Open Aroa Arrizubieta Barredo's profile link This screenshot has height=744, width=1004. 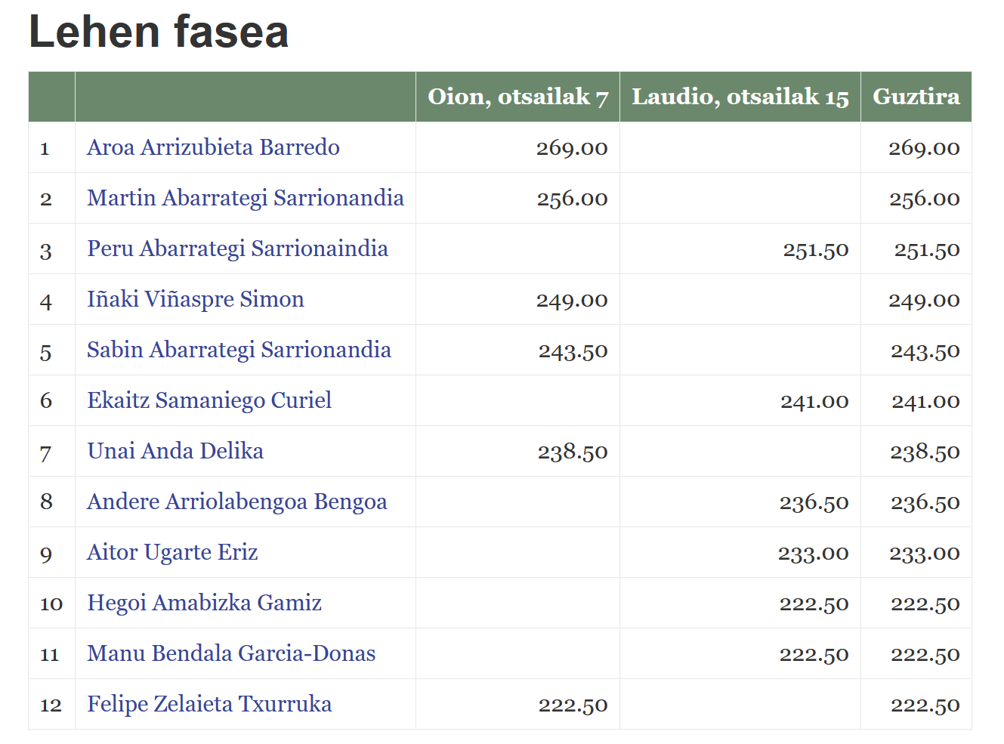point(213,147)
